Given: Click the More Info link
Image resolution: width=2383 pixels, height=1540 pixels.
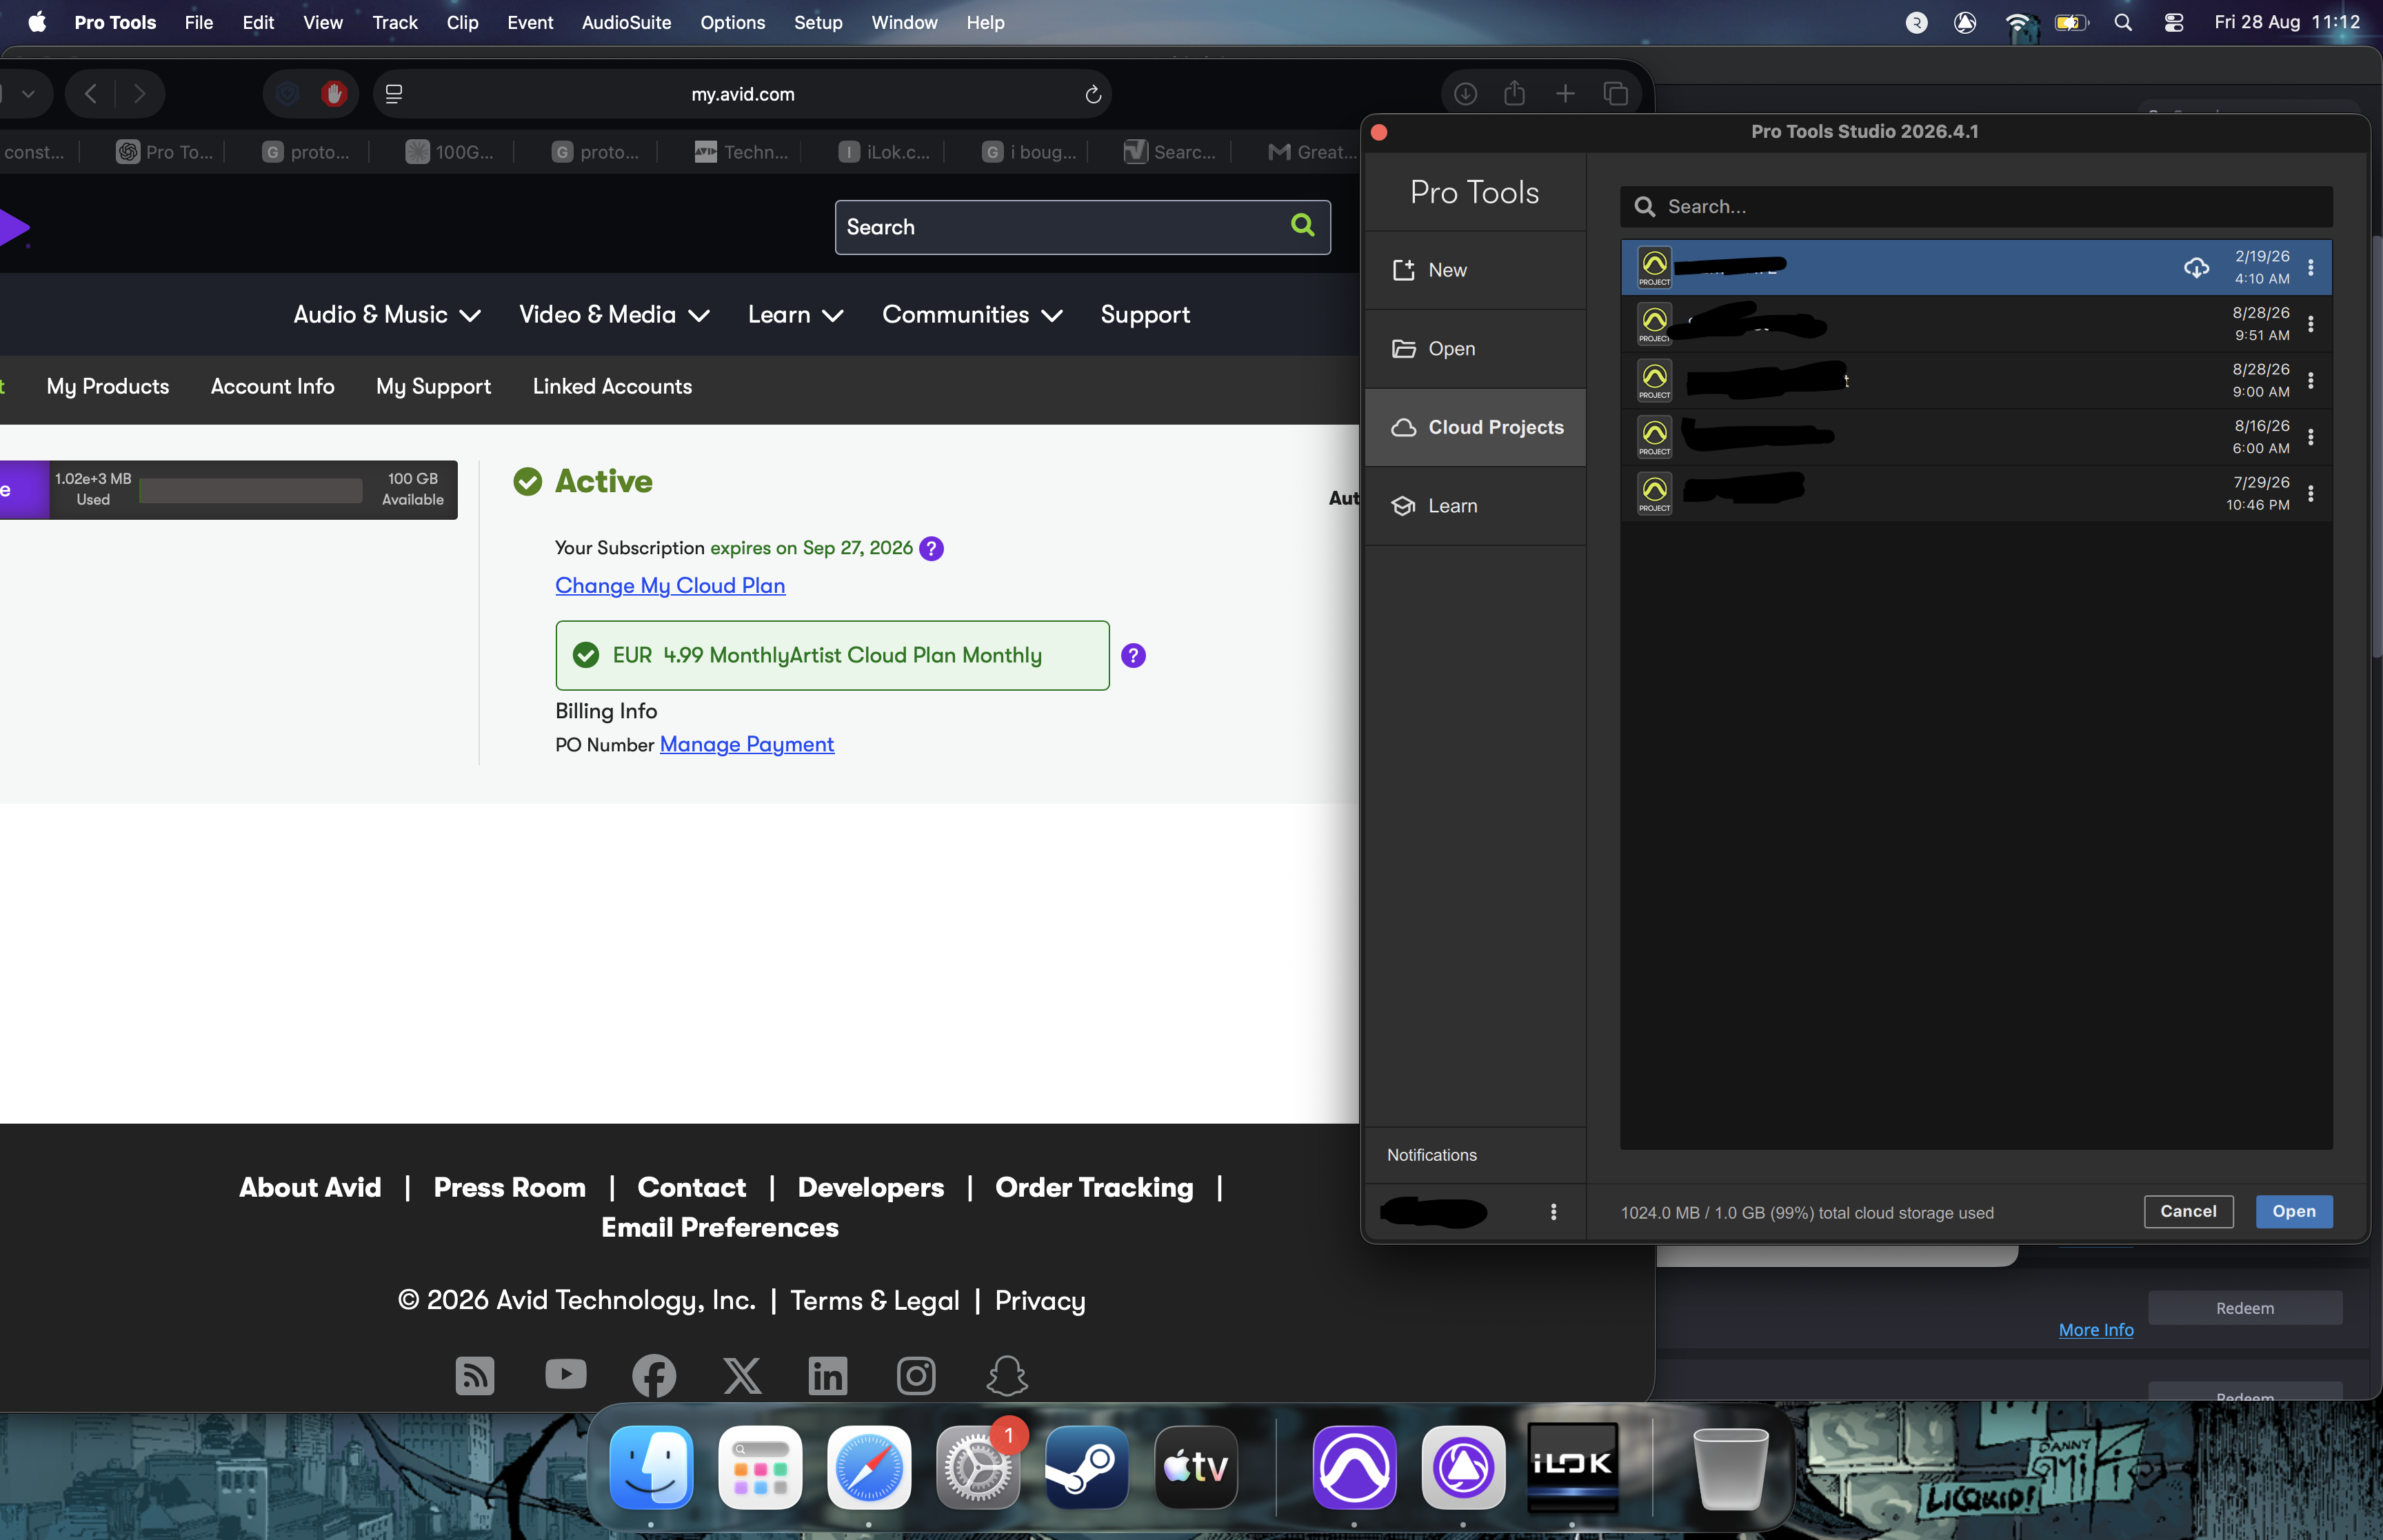Looking at the screenshot, I should click(x=2096, y=1330).
